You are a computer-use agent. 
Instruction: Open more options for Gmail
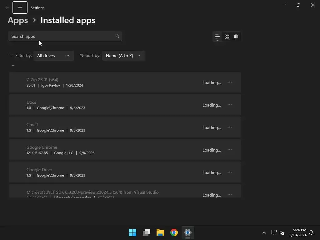coord(230,127)
